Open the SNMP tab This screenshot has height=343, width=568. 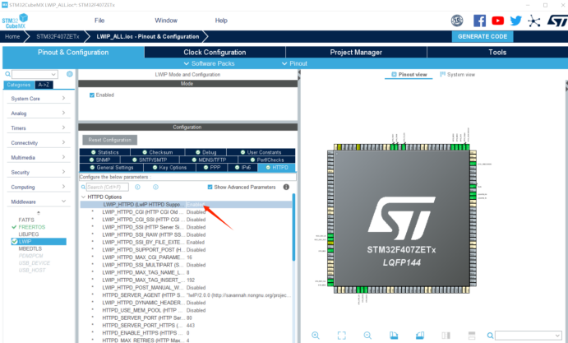100,160
